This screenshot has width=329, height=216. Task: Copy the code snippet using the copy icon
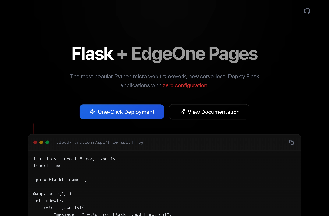pyautogui.click(x=292, y=142)
